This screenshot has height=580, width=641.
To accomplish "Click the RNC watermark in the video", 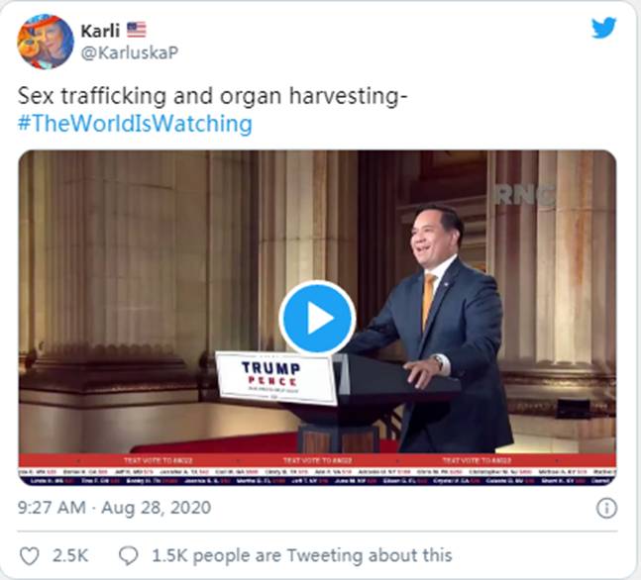I will (526, 195).
